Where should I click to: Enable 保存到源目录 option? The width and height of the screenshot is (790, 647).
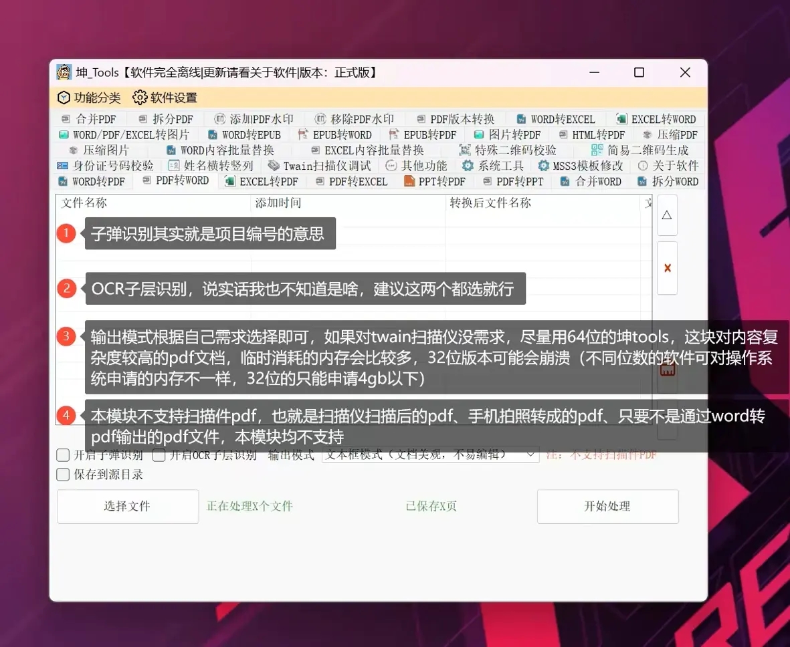pyautogui.click(x=63, y=475)
